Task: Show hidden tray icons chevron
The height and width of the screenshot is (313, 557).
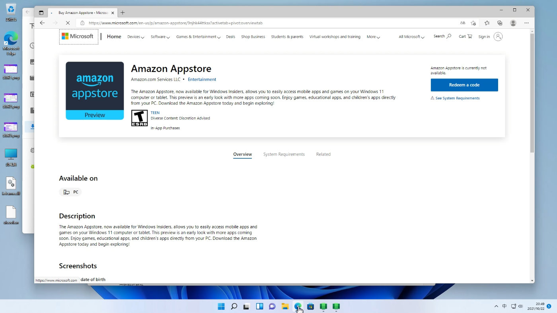Action: (496, 306)
